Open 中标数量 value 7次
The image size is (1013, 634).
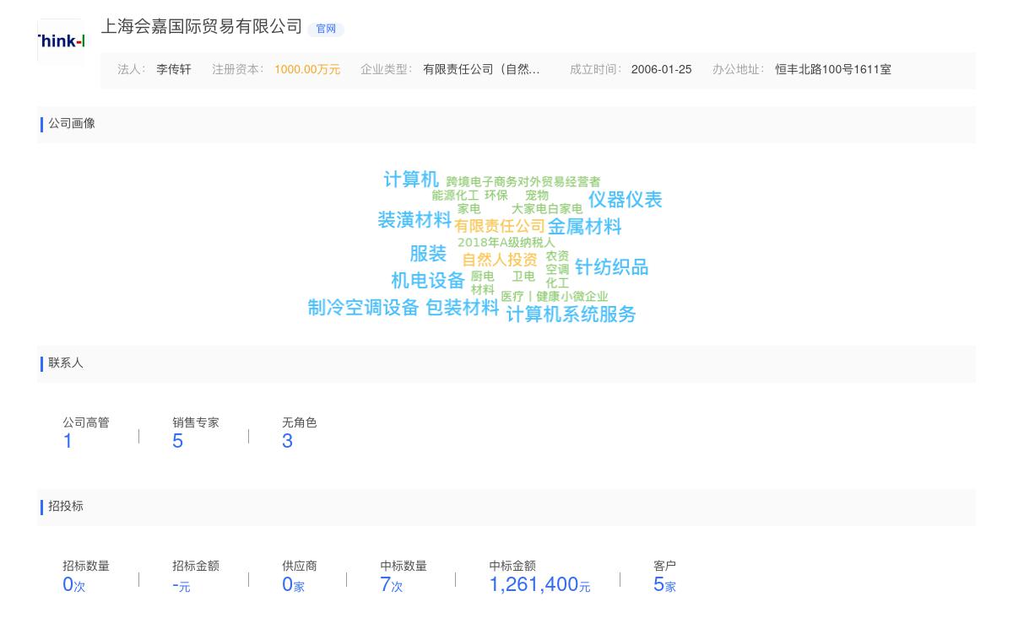[x=392, y=584]
